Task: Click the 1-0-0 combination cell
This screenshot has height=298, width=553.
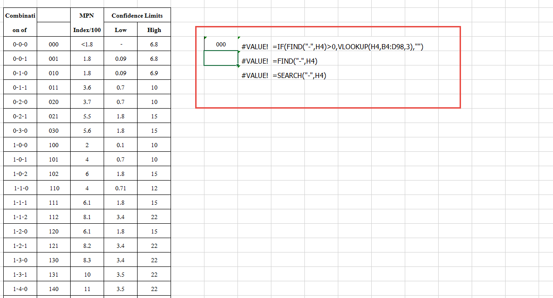Action: 20,145
